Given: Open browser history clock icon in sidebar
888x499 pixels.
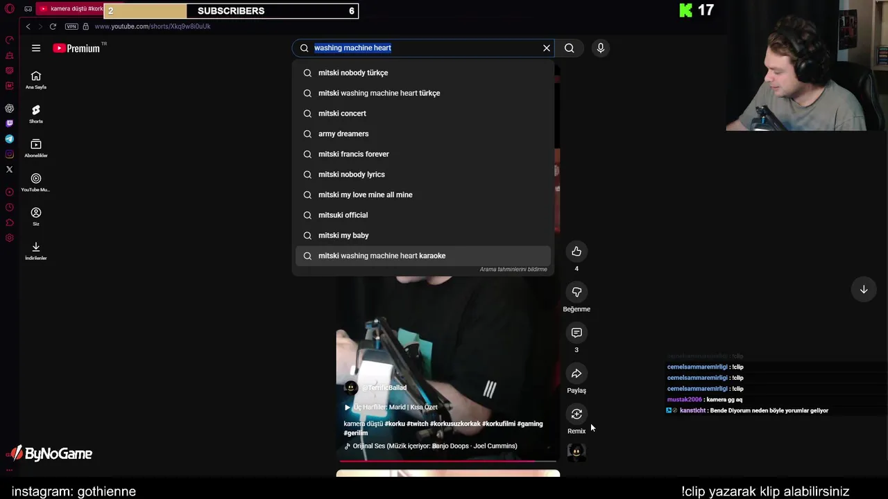Looking at the screenshot, I should [x=10, y=207].
